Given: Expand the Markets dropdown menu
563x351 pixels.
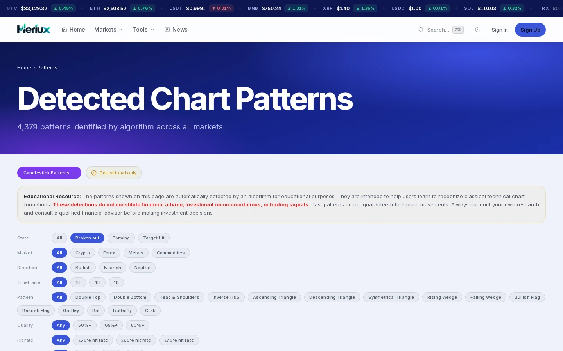Looking at the screenshot, I should (109, 30).
